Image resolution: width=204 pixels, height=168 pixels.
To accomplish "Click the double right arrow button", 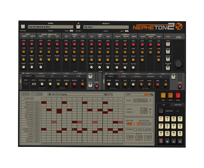I will [41, 94].
